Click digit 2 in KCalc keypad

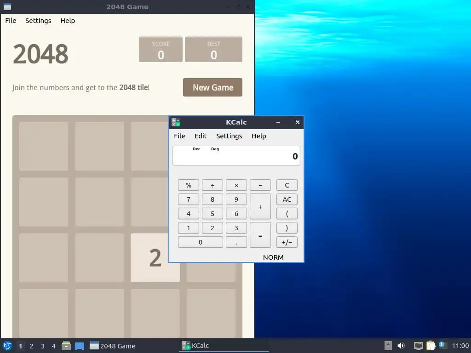pyautogui.click(x=213, y=228)
